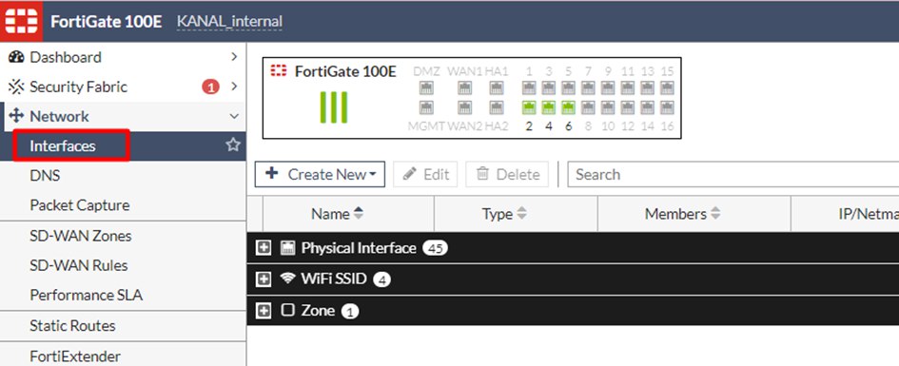Image resolution: width=899 pixels, height=366 pixels.
Task: Click the Security Fabric icon
Action: [16, 87]
